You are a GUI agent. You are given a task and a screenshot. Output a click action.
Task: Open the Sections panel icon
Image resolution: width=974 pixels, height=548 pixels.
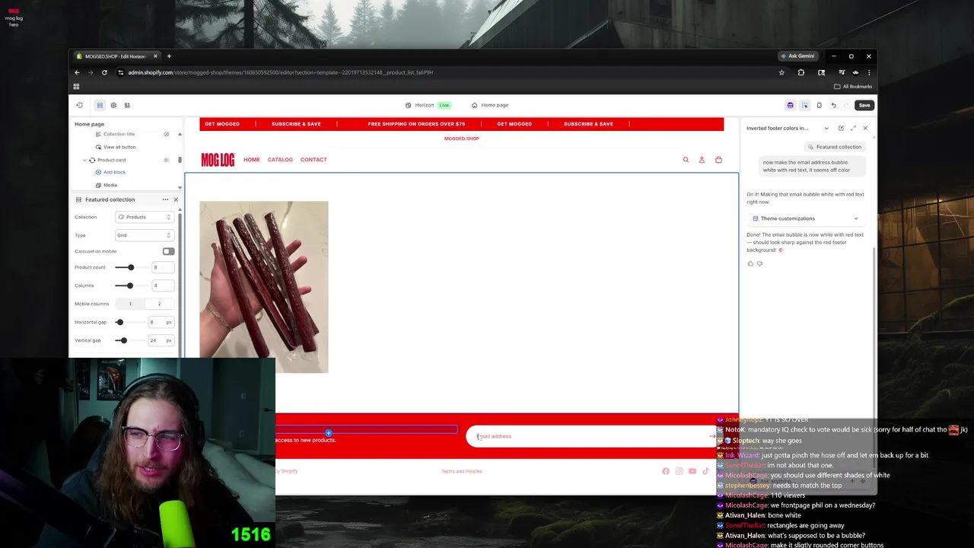point(100,105)
